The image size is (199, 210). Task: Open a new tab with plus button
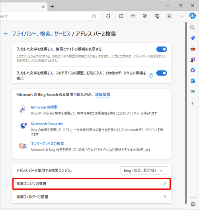pos(52,6)
